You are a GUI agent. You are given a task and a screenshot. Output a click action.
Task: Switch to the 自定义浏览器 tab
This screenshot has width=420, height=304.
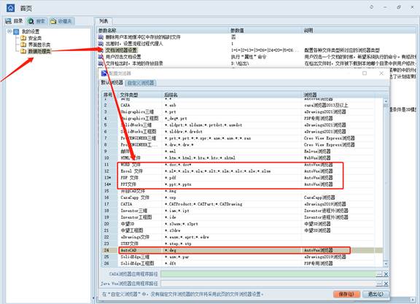[x=141, y=83]
